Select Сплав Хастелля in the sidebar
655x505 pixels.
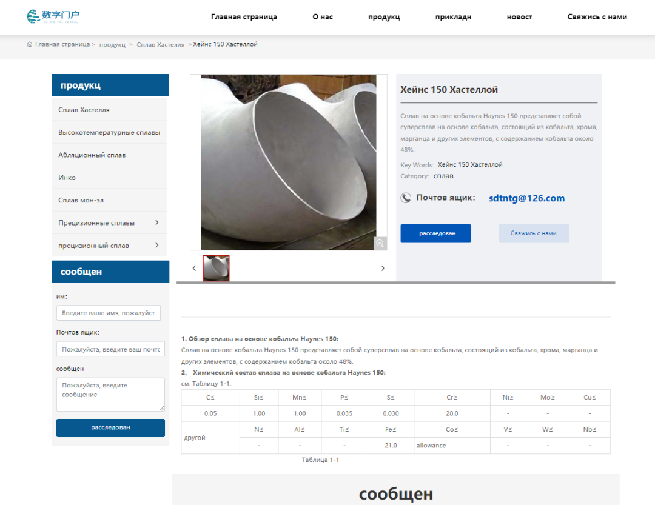(109, 110)
